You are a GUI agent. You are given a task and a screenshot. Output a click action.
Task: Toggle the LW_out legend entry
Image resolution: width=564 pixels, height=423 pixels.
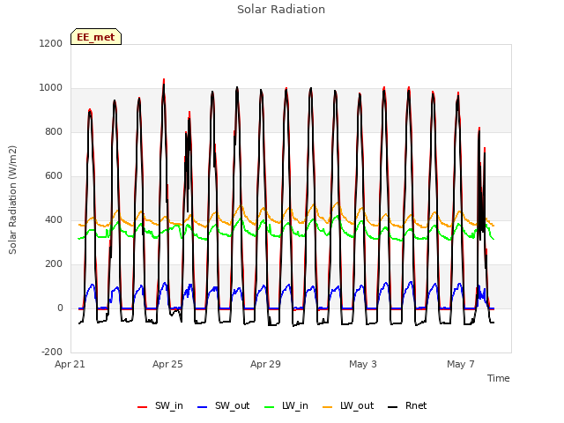348,405
